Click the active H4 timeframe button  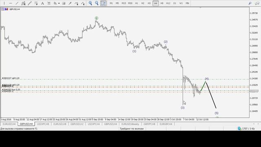point(155,3)
